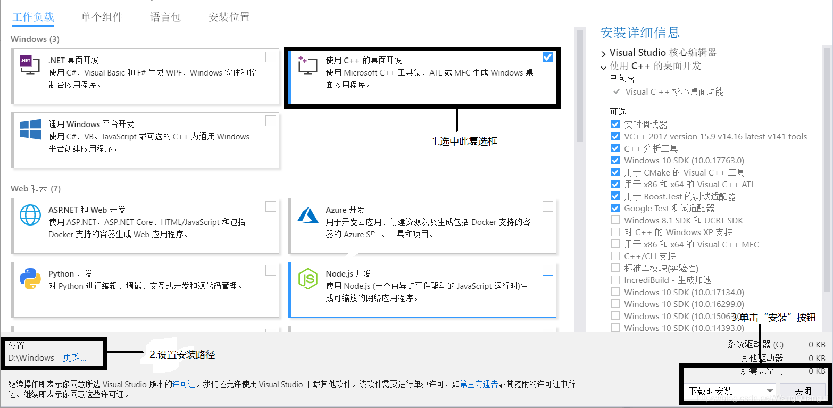This screenshot has width=833, height=408.
Task: Check the ASP.NET 和 Web 开发 checkbox
Action: point(271,206)
